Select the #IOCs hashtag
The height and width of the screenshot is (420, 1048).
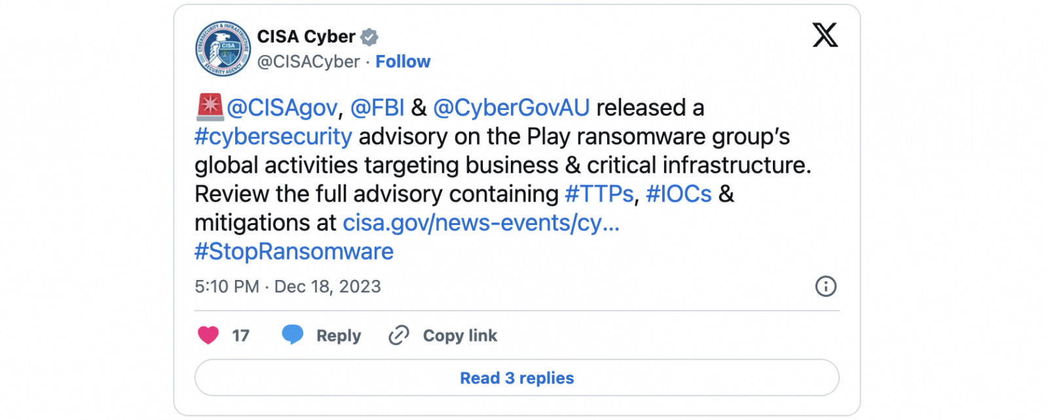679,194
